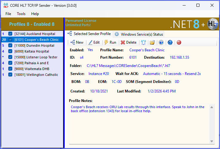This screenshot has height=149, width=220.
Task: Click the New profile toolbar button
Action: (x=77, y=42)
